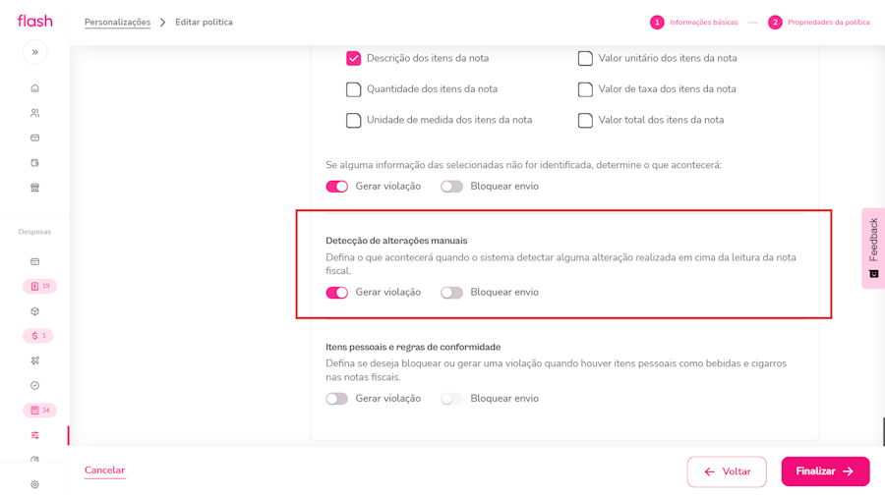Image resolution: width=885 pixels, height=497 pixels.
Task: Open the people icon in sidebar
Action: click(34, 113)
